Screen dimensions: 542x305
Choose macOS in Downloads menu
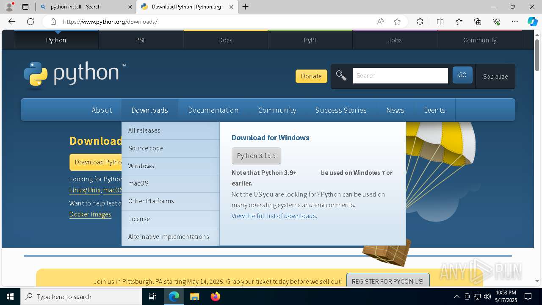[170, 183]
